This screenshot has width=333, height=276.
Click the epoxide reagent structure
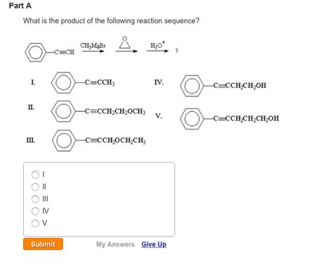(x=125, y=43)
